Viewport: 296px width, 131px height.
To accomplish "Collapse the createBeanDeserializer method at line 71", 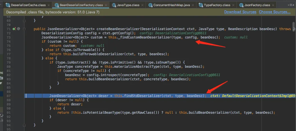I will (x=25, y=29).
